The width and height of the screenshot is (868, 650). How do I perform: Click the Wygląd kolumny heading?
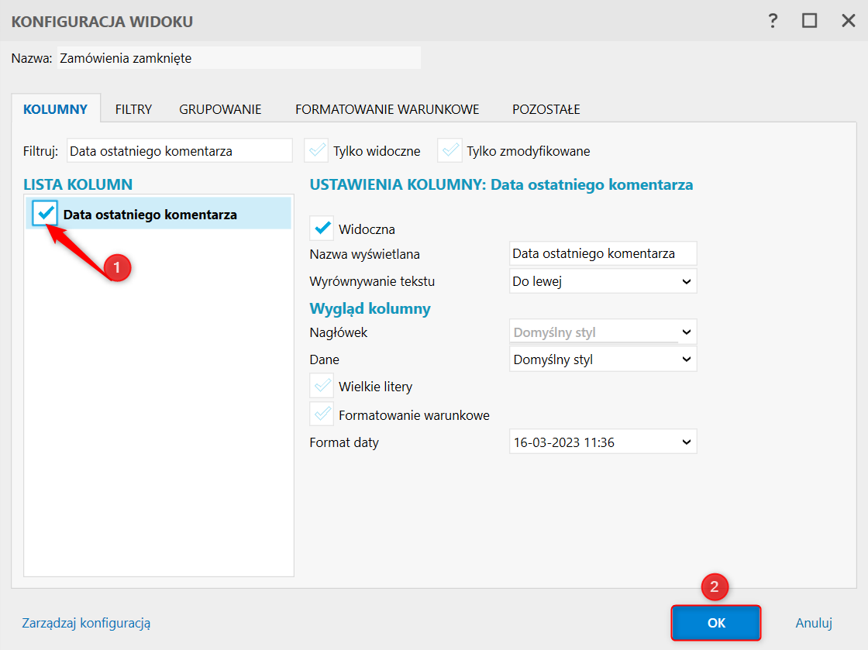(370, 308)
